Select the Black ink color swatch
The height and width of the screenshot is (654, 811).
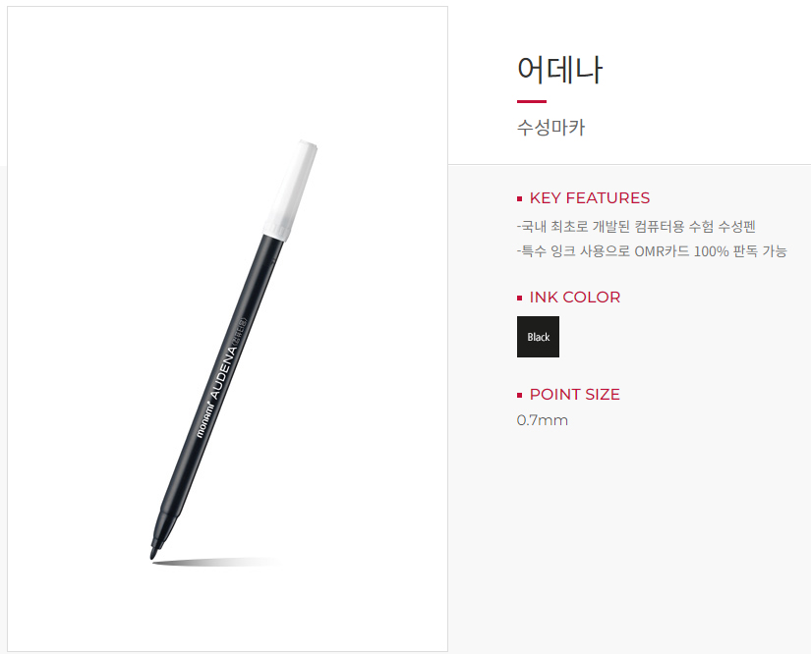[538, 336]
